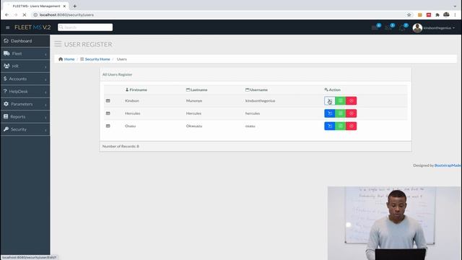Click the green details button for Kindson
The height and width of the screenshot is (260, 462).
[340, 101]
